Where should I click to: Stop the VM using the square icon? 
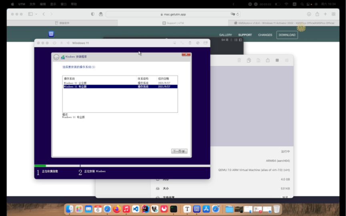pyautogui.click(x=277, y=60)
